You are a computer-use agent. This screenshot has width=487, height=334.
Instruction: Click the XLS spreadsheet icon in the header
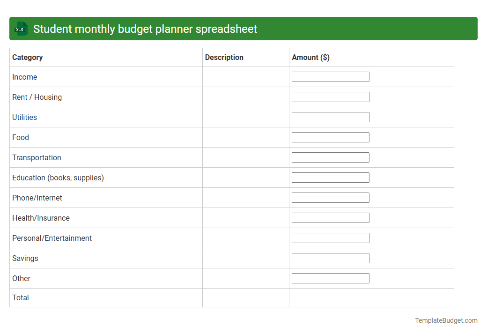[21, 29]
